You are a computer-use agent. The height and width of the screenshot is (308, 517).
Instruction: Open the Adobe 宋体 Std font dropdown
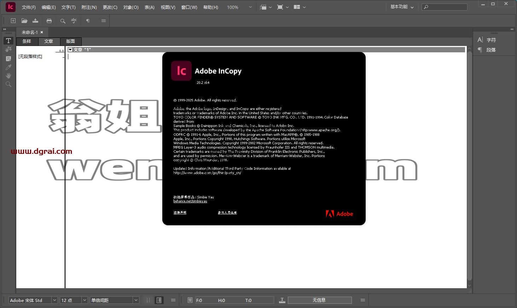point(55,300)
